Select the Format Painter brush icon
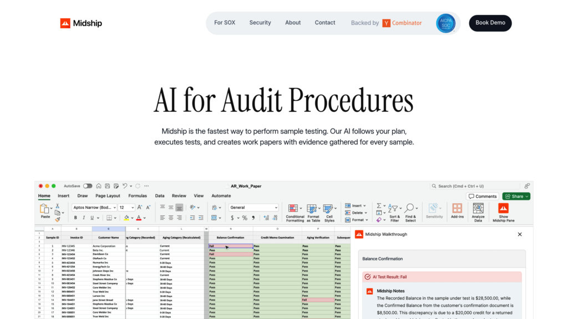568x319 pixels. click(57, 219)
